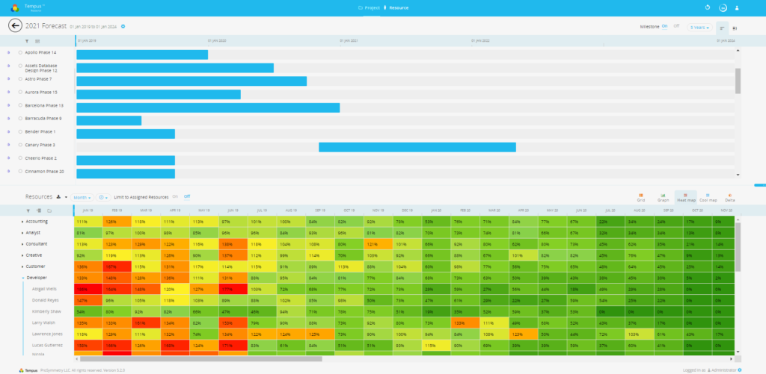Click the Barracuda Phase 9 Gantt bar

click(109, 120)
